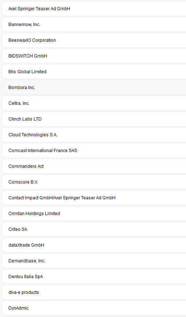
Task: Click the Cloud Technologies S.A. row
Action: coord(94,135)
